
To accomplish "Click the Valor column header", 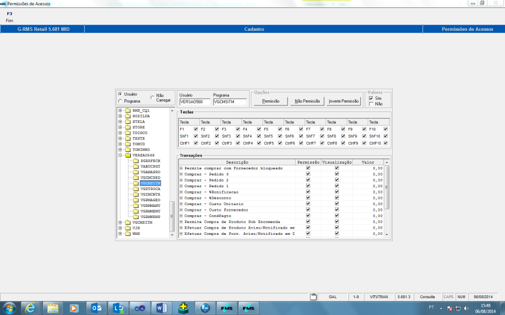I will click(x=368, y=162).
